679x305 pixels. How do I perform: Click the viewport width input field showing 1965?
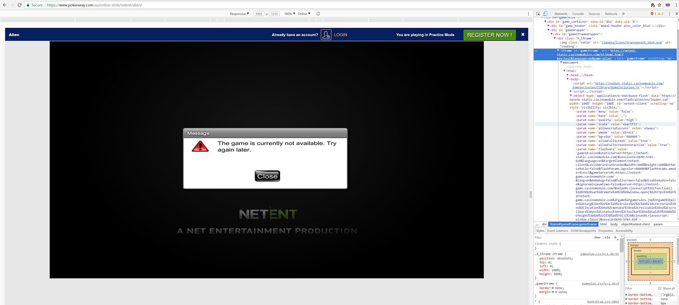pyautogui.click(x=258, y=14)
